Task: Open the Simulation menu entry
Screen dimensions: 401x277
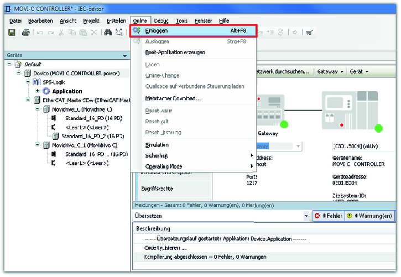Action: [x=157, y=145]
